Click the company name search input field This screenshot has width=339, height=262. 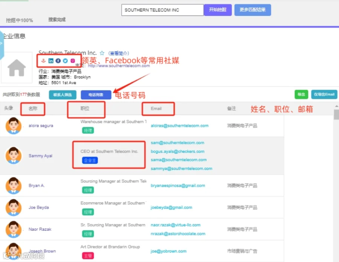(x=162, y=10)
